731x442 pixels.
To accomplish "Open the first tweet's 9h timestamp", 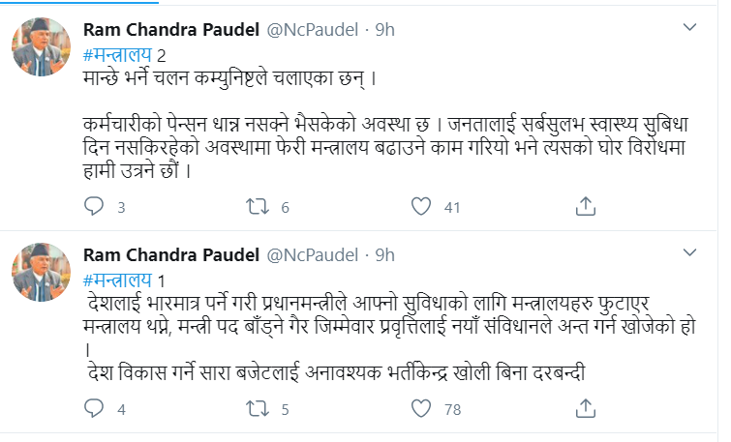I will 384,29.
